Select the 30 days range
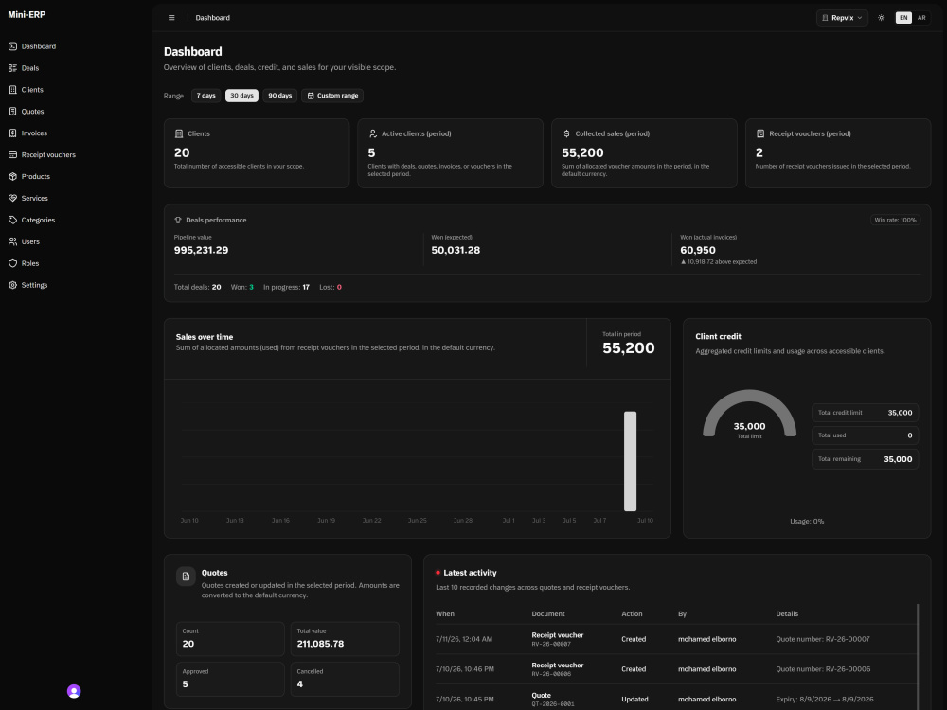The width and height of the screenshot is (947, 710). [x=241, y=96]
